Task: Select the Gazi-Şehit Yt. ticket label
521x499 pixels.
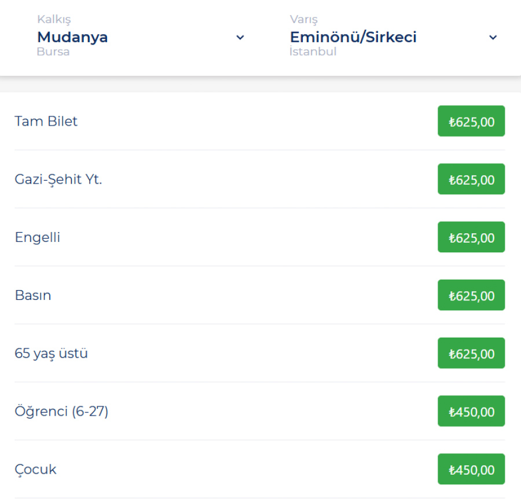Action: [x=58, y=179]
